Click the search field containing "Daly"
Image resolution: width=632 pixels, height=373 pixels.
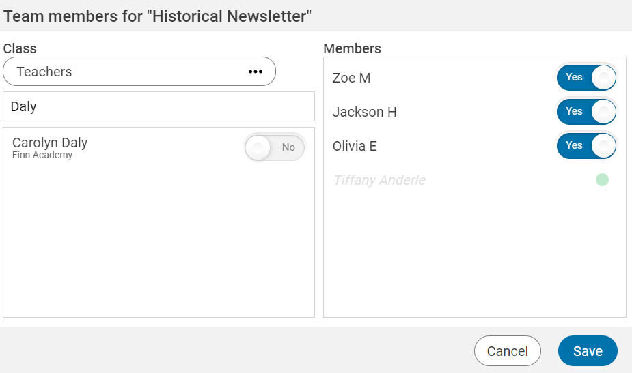(159, 106)
